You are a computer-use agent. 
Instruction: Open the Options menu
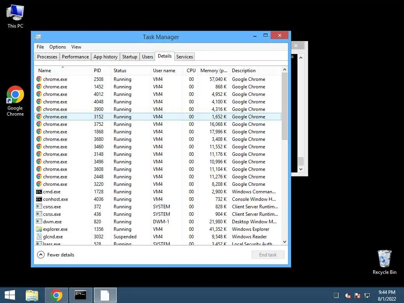tap(58, 47)
